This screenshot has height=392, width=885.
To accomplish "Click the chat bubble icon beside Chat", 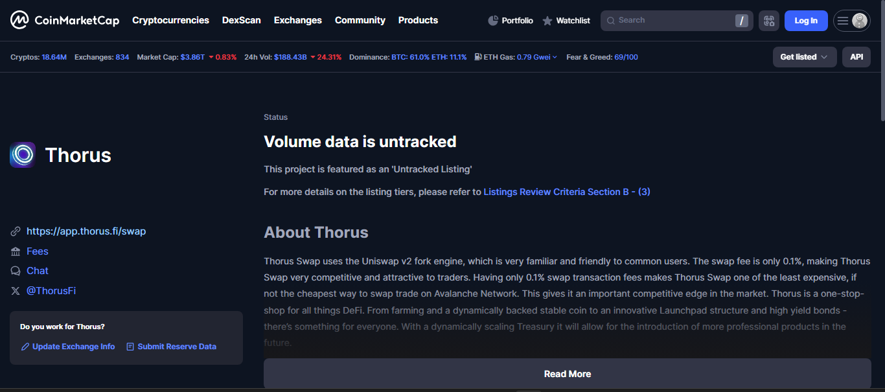I will point(16,271).
